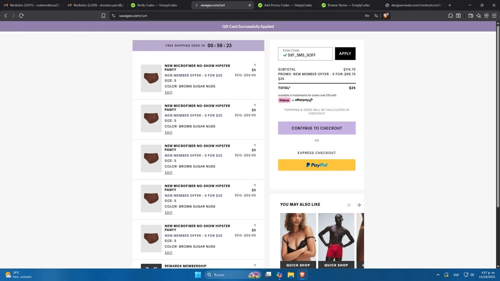Go back using the browser back arrow
500x281 pixels.
(x=6, y=16)
